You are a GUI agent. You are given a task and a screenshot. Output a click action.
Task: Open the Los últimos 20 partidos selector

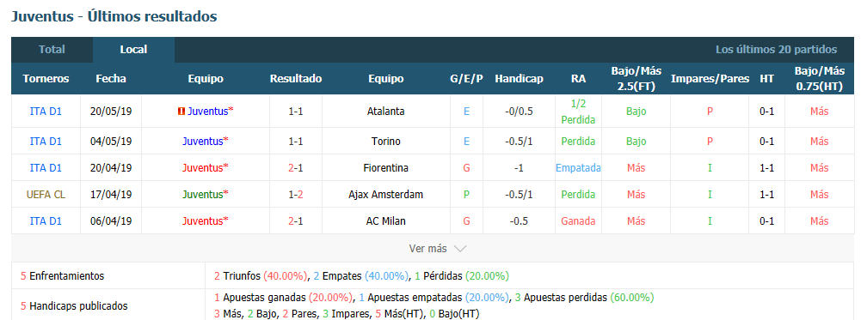pos(776,49)
